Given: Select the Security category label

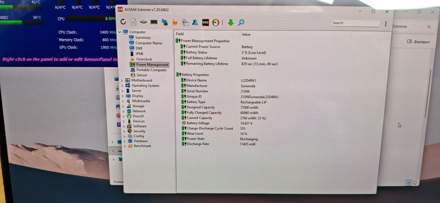Looking at the screenshot, I should point(139,131).
